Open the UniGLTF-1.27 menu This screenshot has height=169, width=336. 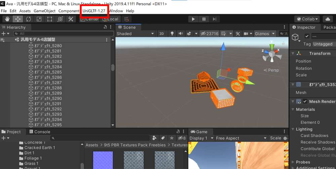pos(94,11)
